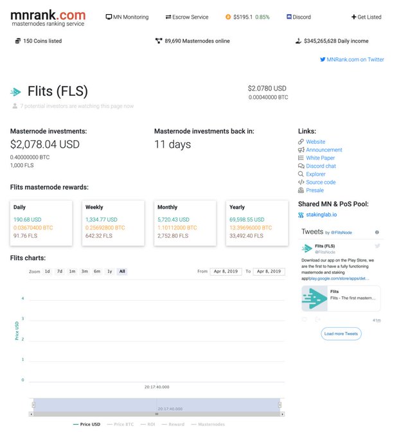Click the code brackets icon beside Source code
The width and height of the screenshot is (401, 437).
click(x=301, y=182)
